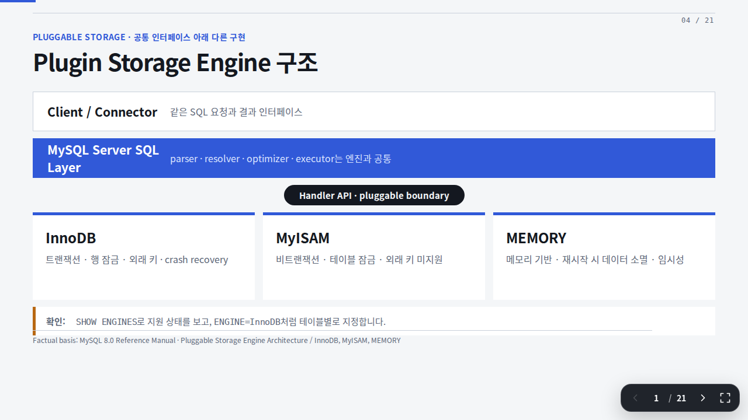The width and height of the screenshot is (748, 420).
Task: Click the total slide count 21
Action: point(681,398)
